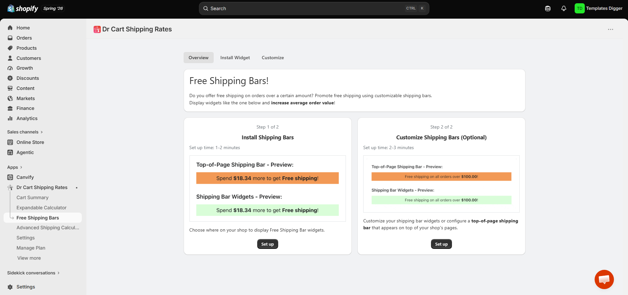628x295 pixels.
Task: Click the Spring '26 edition badge
Action: coord(53,9)
